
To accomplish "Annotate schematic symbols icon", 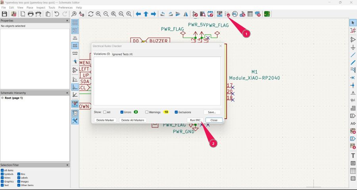I will [219, 14].
